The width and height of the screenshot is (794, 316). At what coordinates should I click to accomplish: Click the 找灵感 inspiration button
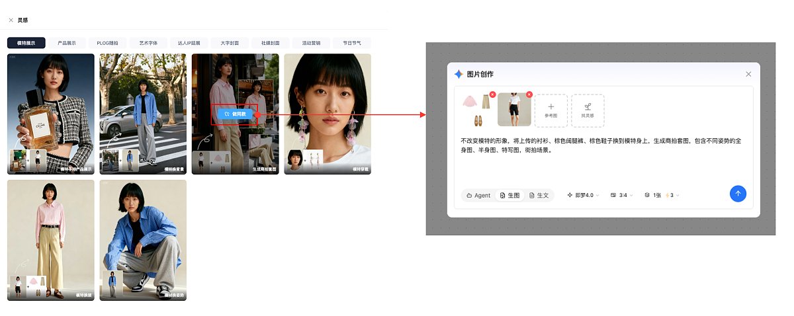588,110
